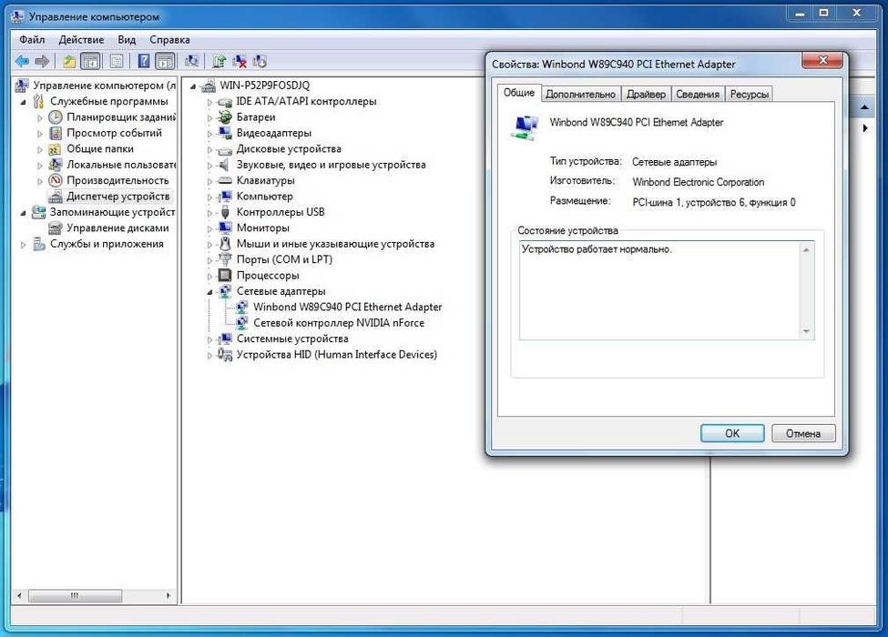Expand the Порты (COM и LPT) arrow
This screenshot has height=637, width=888.
[209, 260]
